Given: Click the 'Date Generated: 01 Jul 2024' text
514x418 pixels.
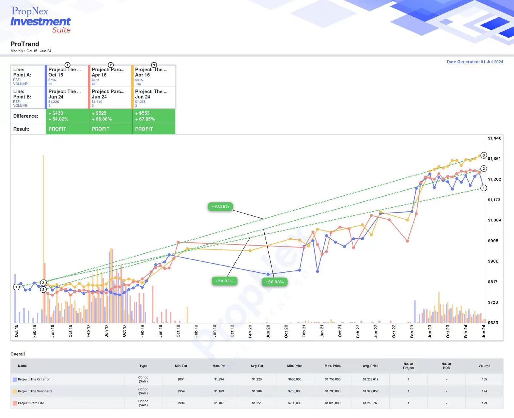Looking at the screenshot, I should click(475, 62).
